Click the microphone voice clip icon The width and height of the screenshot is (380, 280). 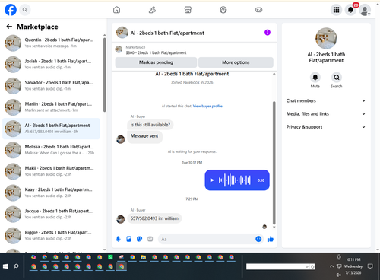(x=118, y=239)
